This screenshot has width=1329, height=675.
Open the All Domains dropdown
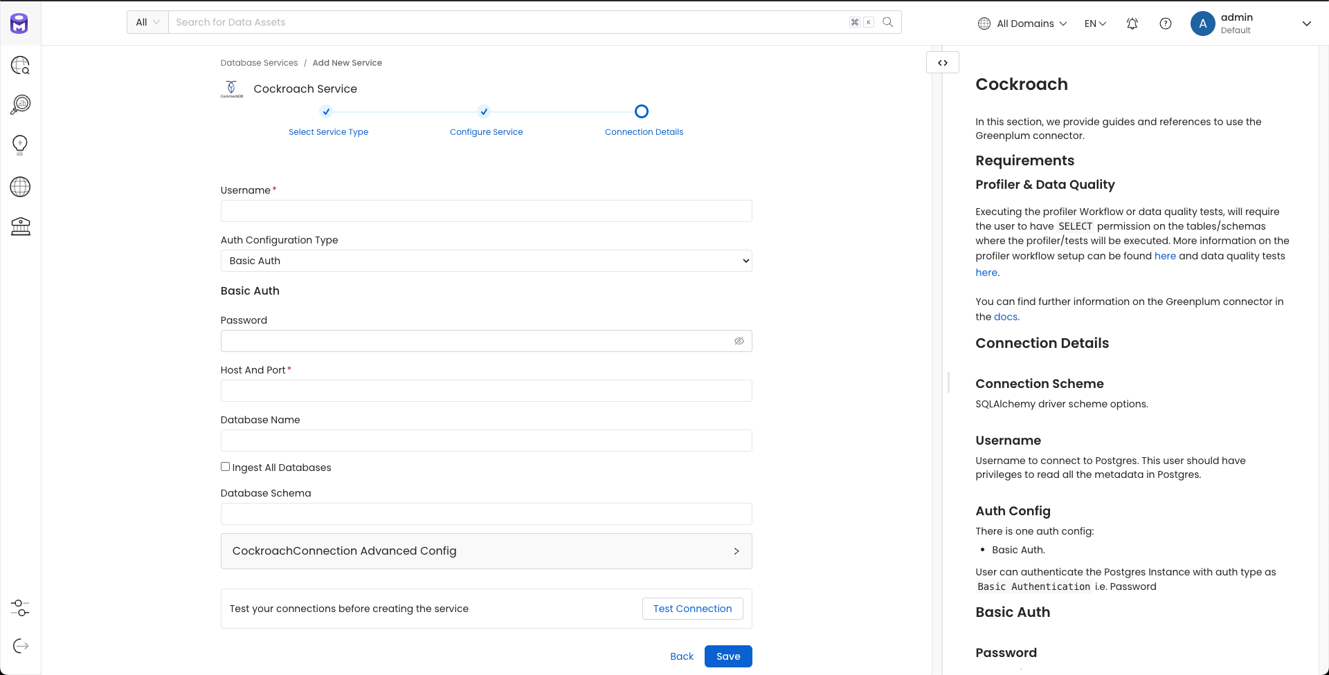1022,23
